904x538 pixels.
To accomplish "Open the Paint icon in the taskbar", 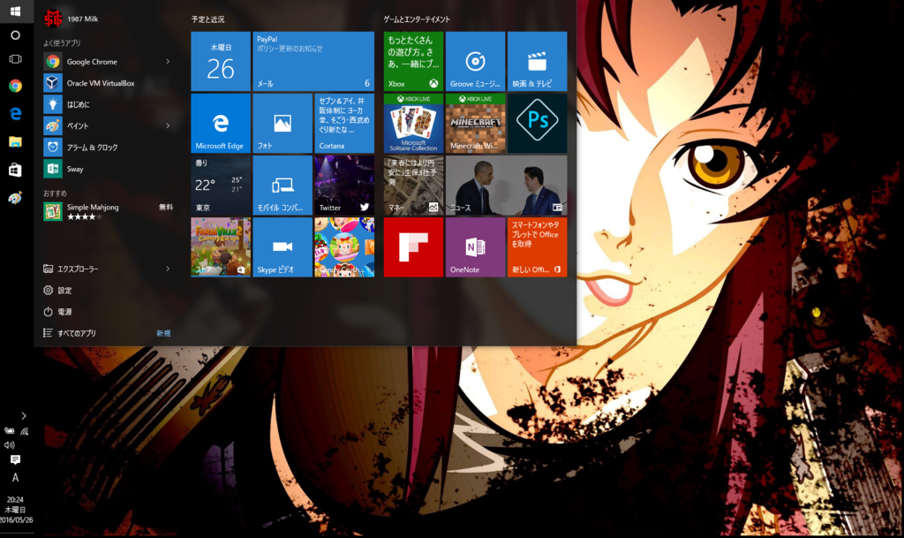I will tap(16, 197).
